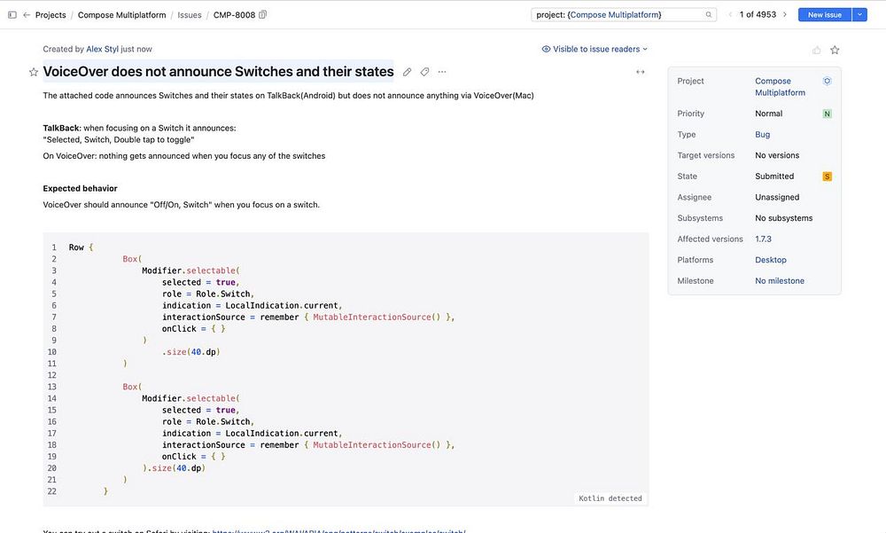Open the Visible to issue readers dropdown
Viewport: 886px width, 533px height.
(595, 50)
